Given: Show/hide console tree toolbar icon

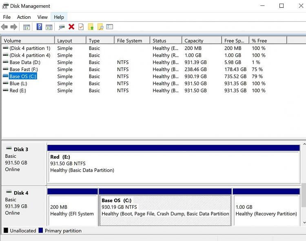Looking at the screenshot, I should (x=27, y=27).
